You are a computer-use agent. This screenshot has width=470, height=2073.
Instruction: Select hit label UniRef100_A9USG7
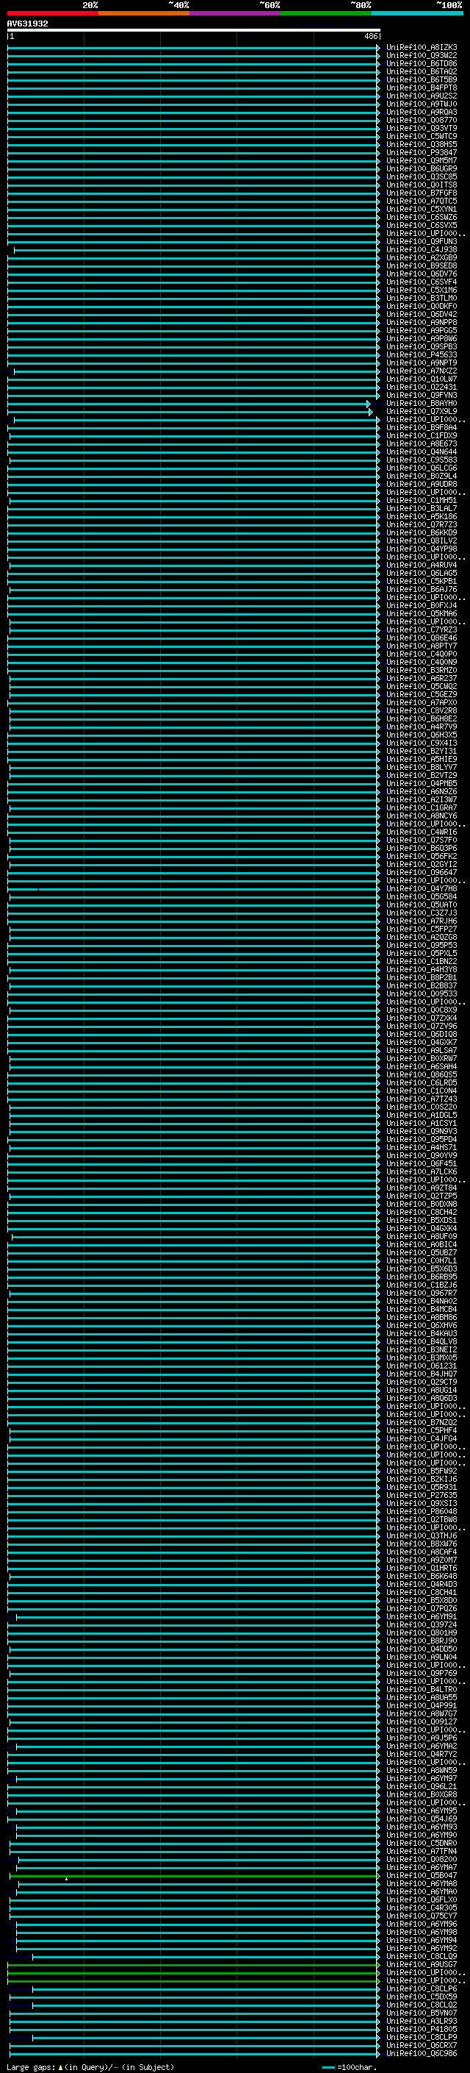coord(422,1964)
